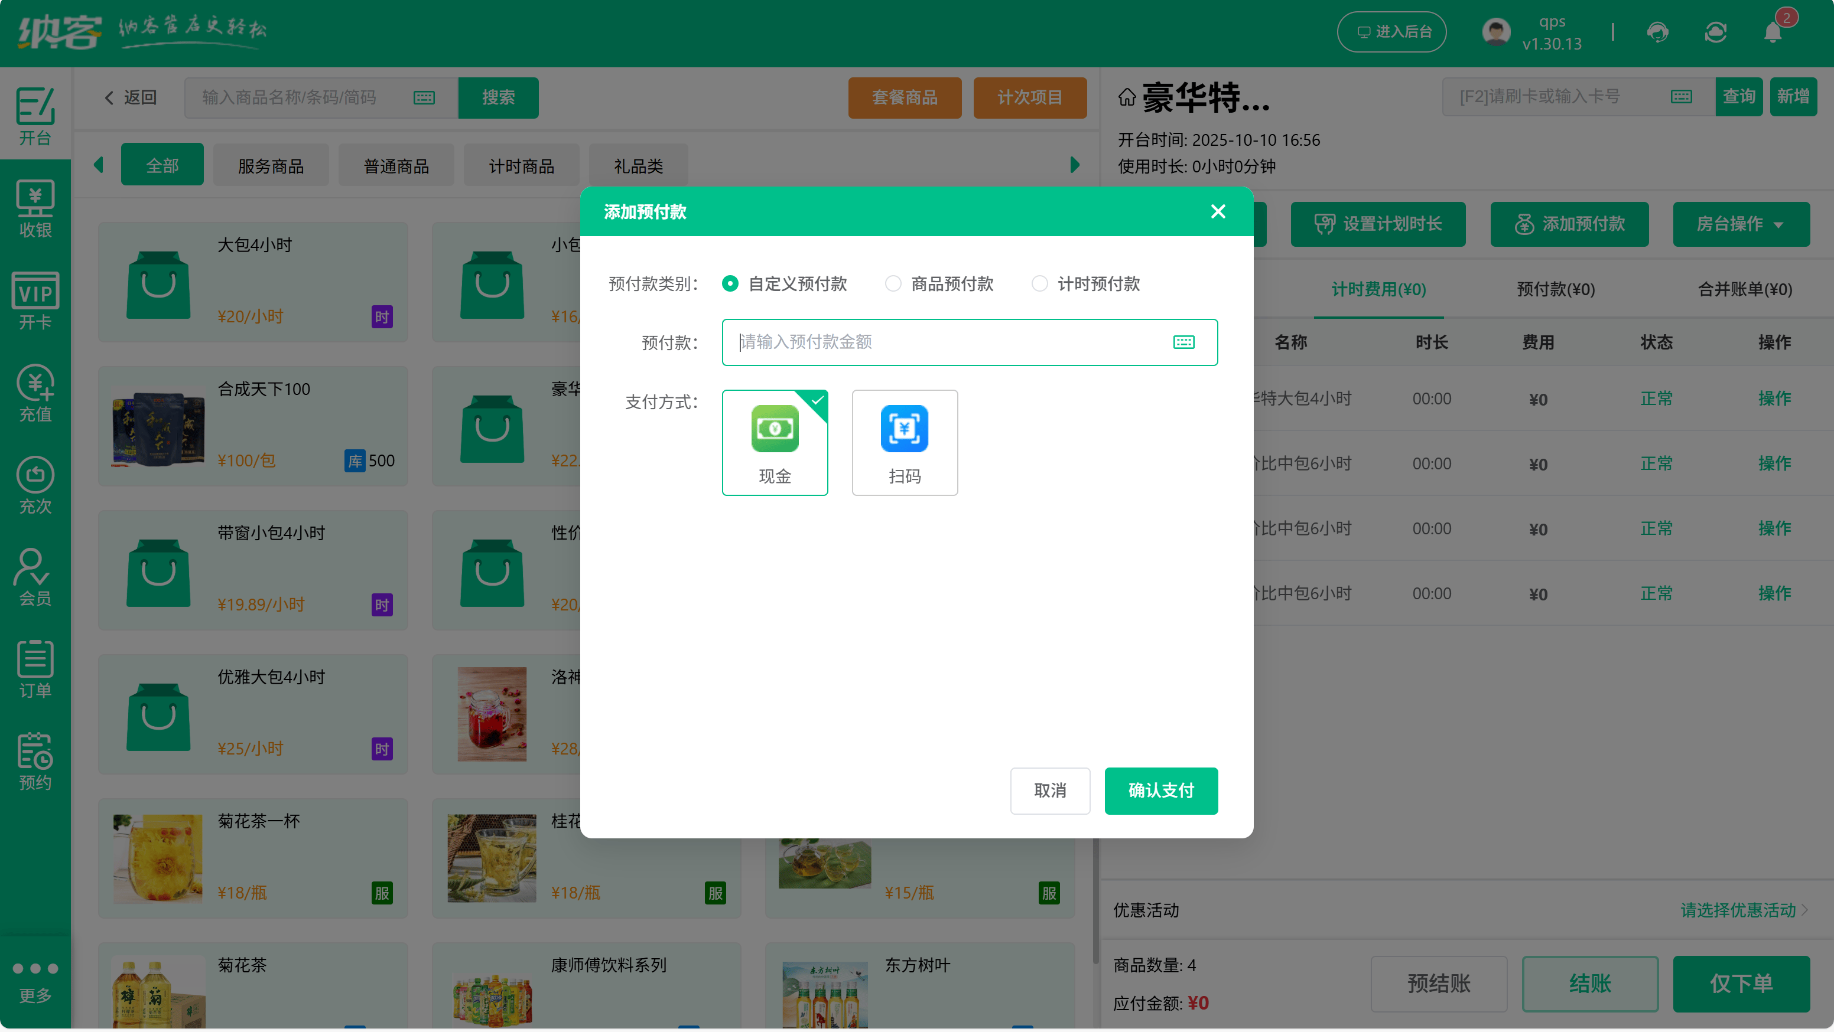Screen dimensions: 1834x1032
Task: Click the 确认支付 button
Action: pos(1160,790)
